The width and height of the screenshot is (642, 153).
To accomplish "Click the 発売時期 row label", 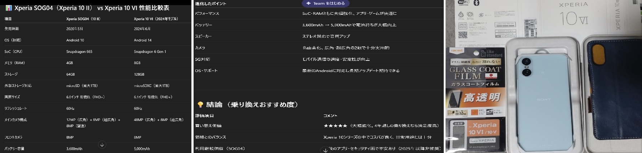I will point(12,29).
